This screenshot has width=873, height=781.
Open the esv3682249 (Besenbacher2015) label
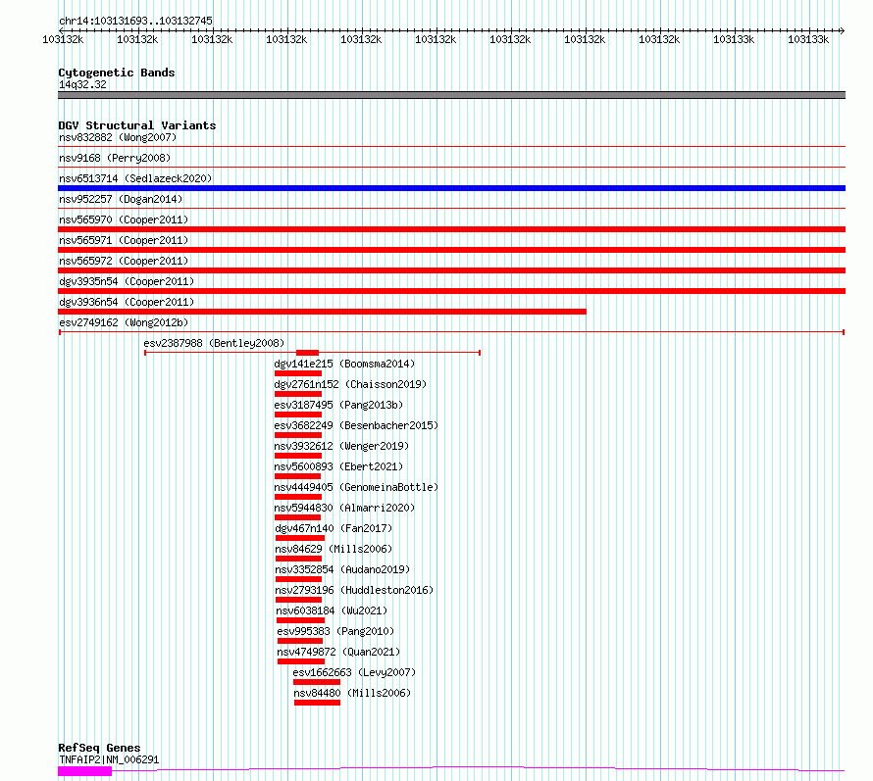pos(356,425)
